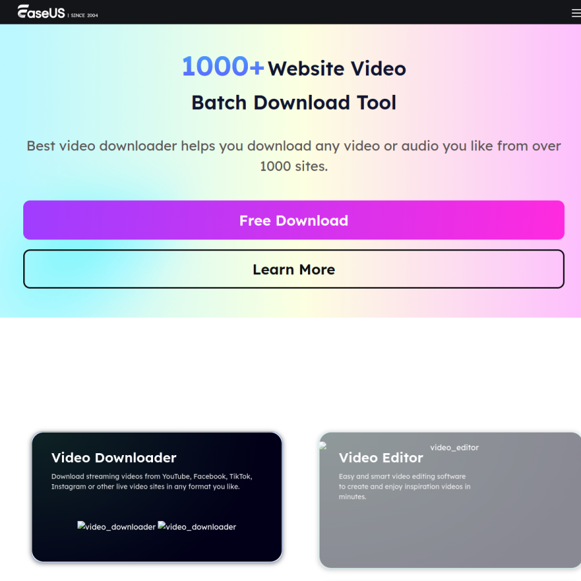Image resolution: width=581 pixels, height=581 pixels.
Task: Click the Batch Download Tool heading
Action: (294, 103)
